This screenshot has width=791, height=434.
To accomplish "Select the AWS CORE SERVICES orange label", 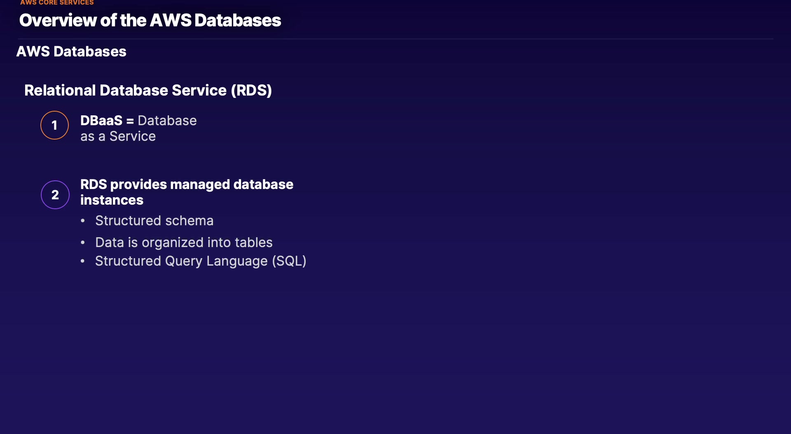I will (x=57, y=2).
